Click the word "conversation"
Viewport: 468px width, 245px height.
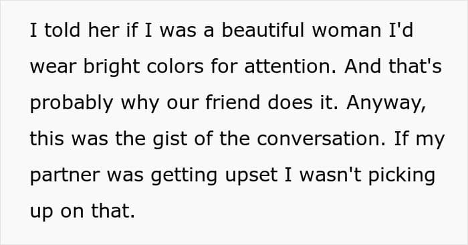click(x=321, y=139)
